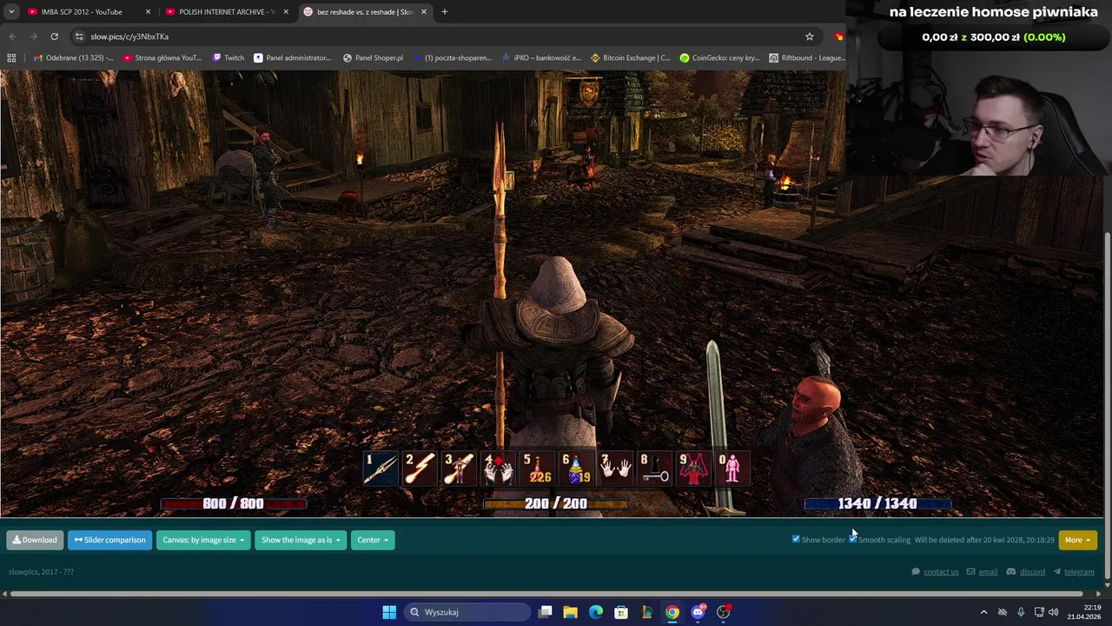Open a new browser tab

point(445,12)
